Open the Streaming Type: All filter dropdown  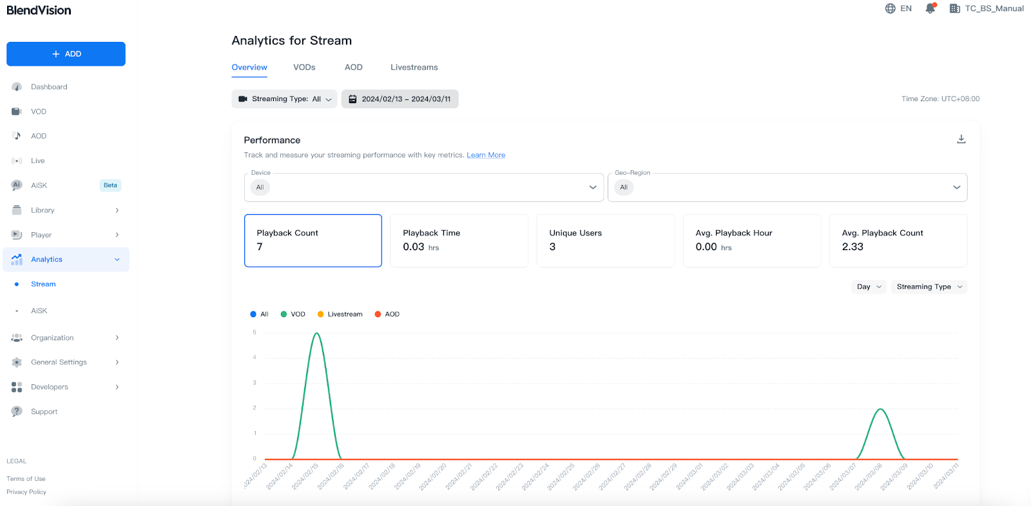coord(284,99)
